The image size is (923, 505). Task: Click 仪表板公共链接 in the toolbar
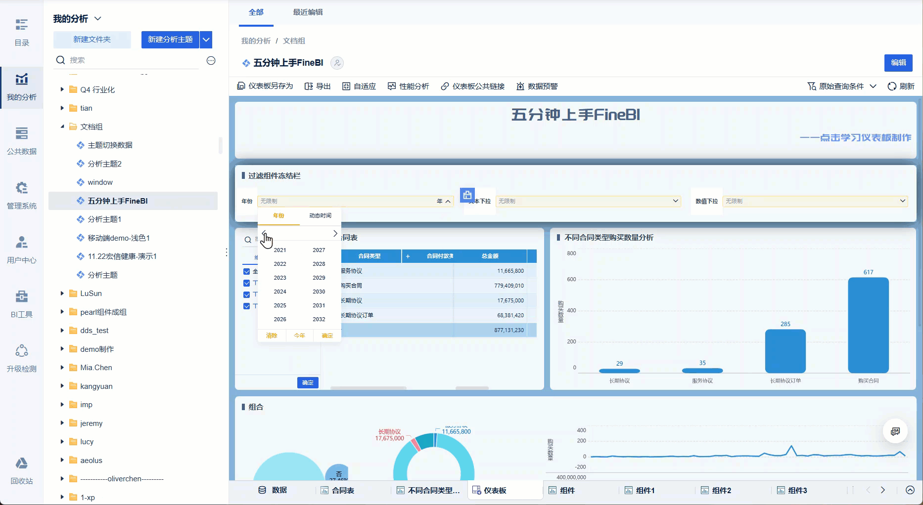pos(473,86)
